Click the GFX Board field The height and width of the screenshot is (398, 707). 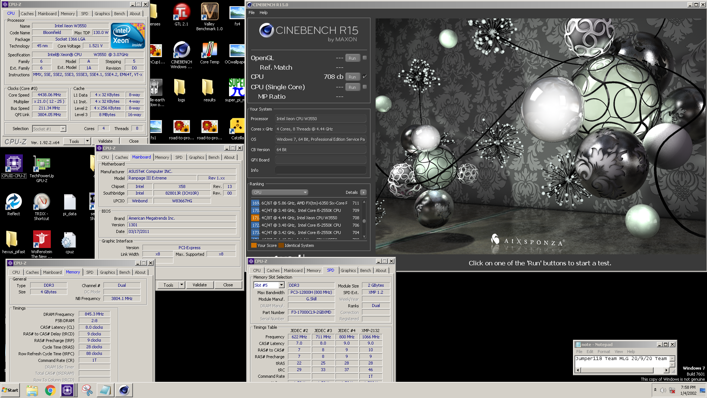[320, 160]
